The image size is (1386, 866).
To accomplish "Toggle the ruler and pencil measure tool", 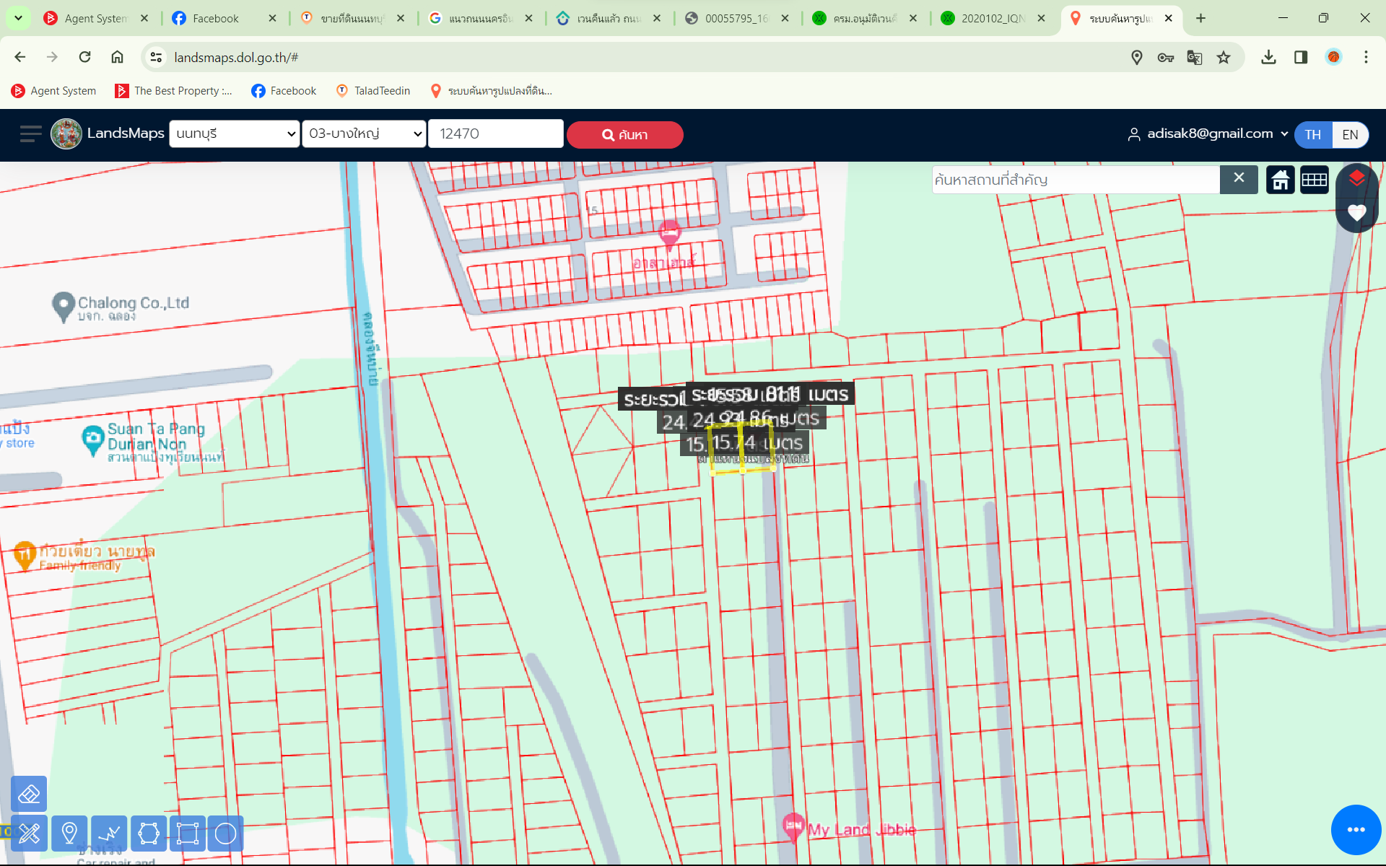I will 29,834.
